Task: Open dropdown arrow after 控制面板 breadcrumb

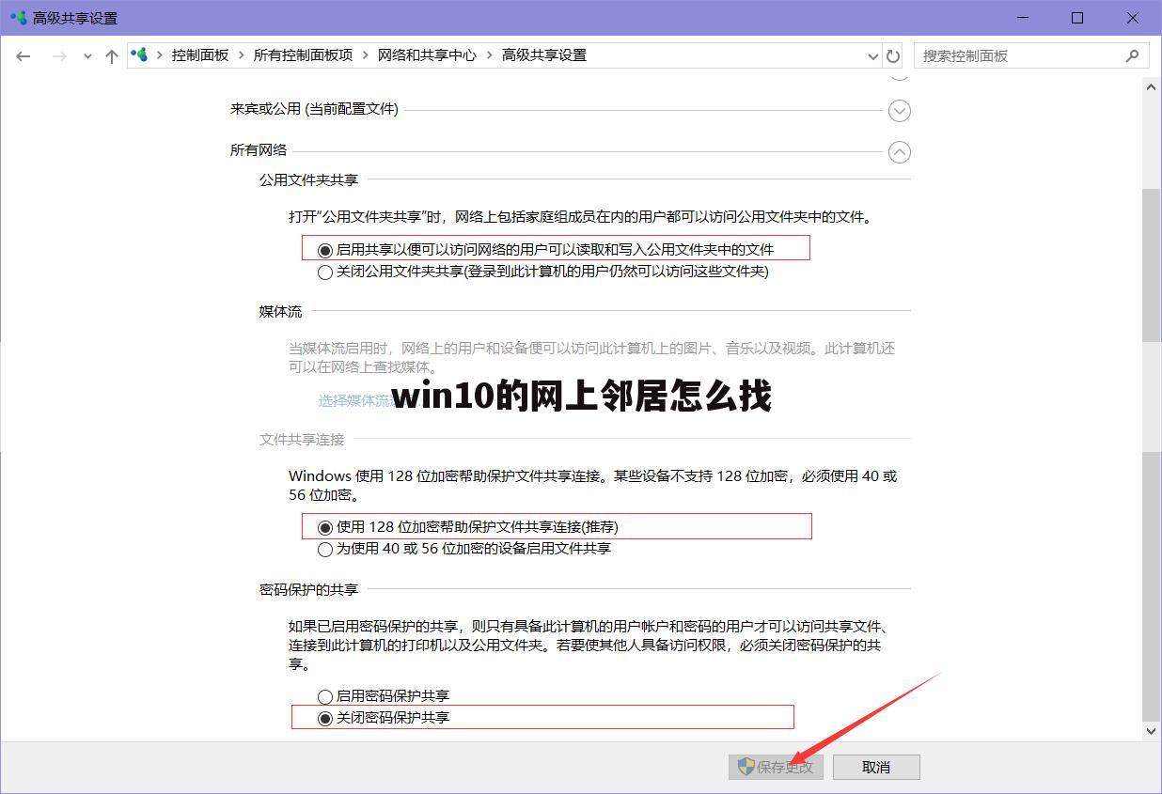Action: coord(242,55)
